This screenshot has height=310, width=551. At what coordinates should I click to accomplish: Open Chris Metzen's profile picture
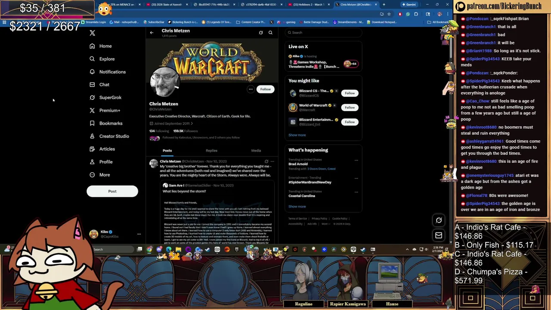point(164,82)
